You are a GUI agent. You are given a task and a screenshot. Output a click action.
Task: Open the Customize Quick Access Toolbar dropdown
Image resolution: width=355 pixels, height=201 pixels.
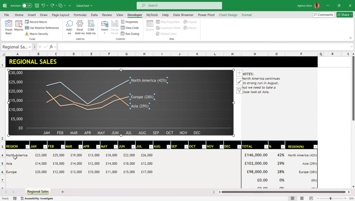[x=70, y=5]
